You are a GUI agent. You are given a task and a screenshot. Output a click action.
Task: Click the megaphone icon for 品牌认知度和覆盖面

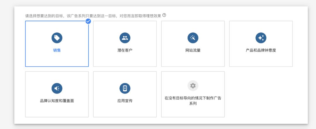point(57,89)
